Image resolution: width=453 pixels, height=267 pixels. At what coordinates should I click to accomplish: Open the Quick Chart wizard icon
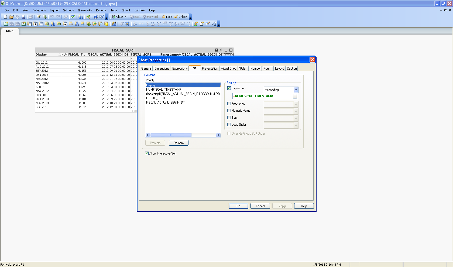coord(81,17)
